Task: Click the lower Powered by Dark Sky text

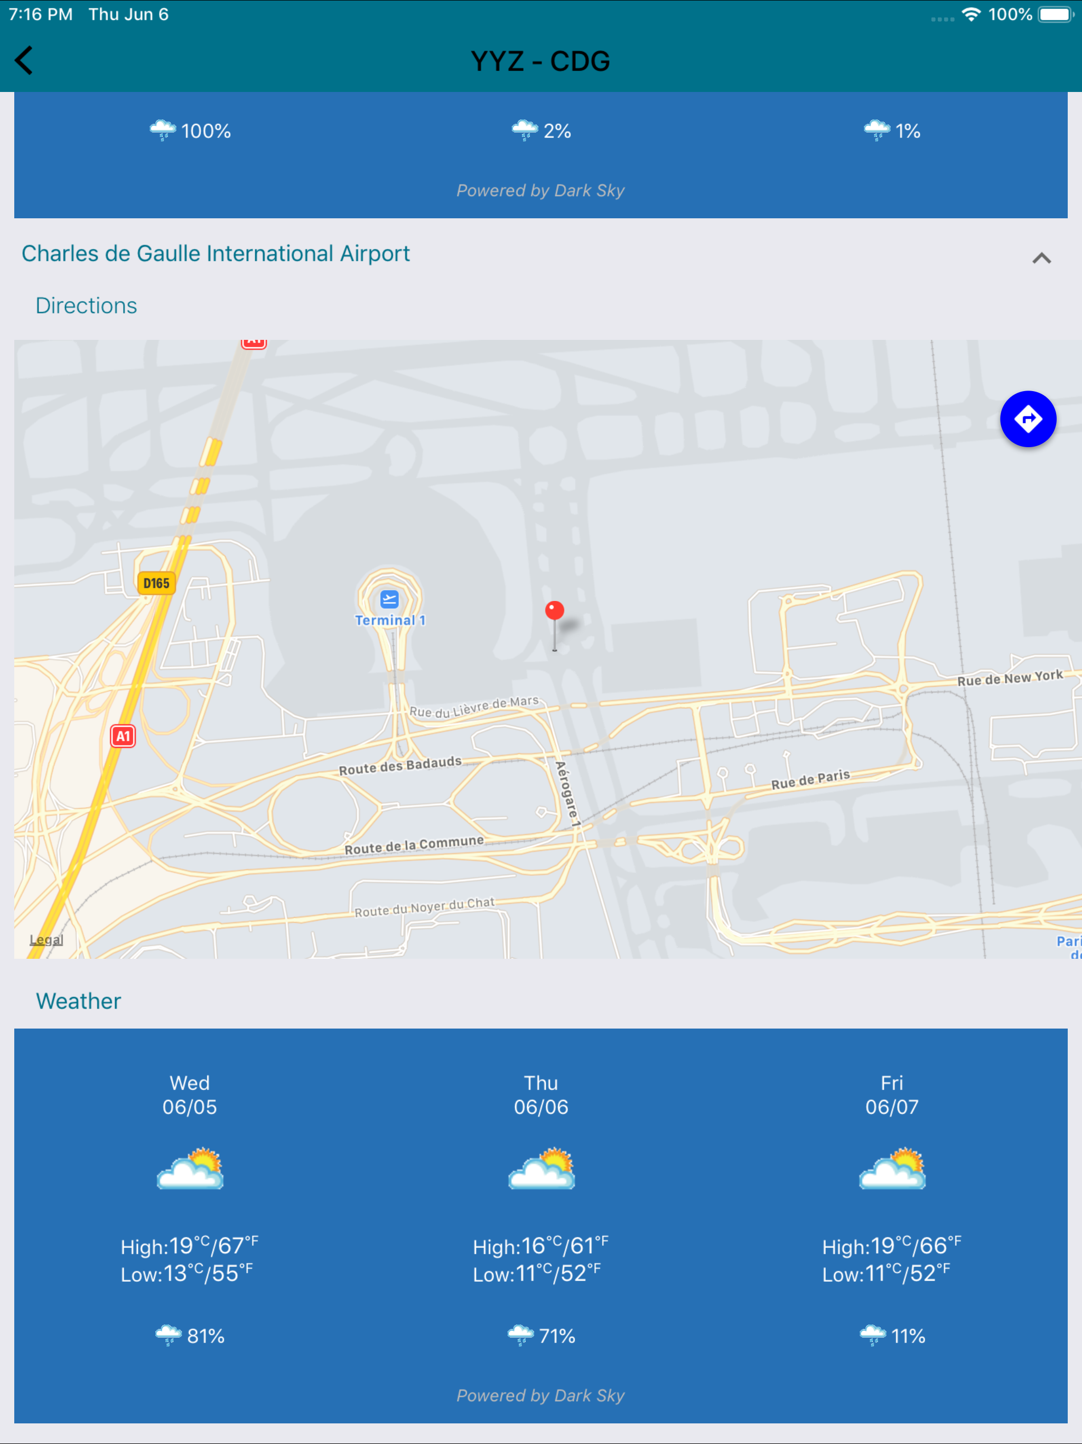Action: click(x=540, y=1395)
